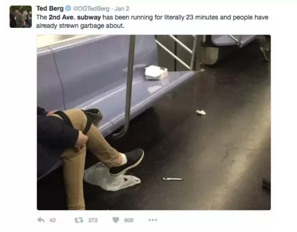This screenshot has height=232, width=297.
Task: Click the tweet text 'already strewn garbage about'
Action: [x=80, y=26]
